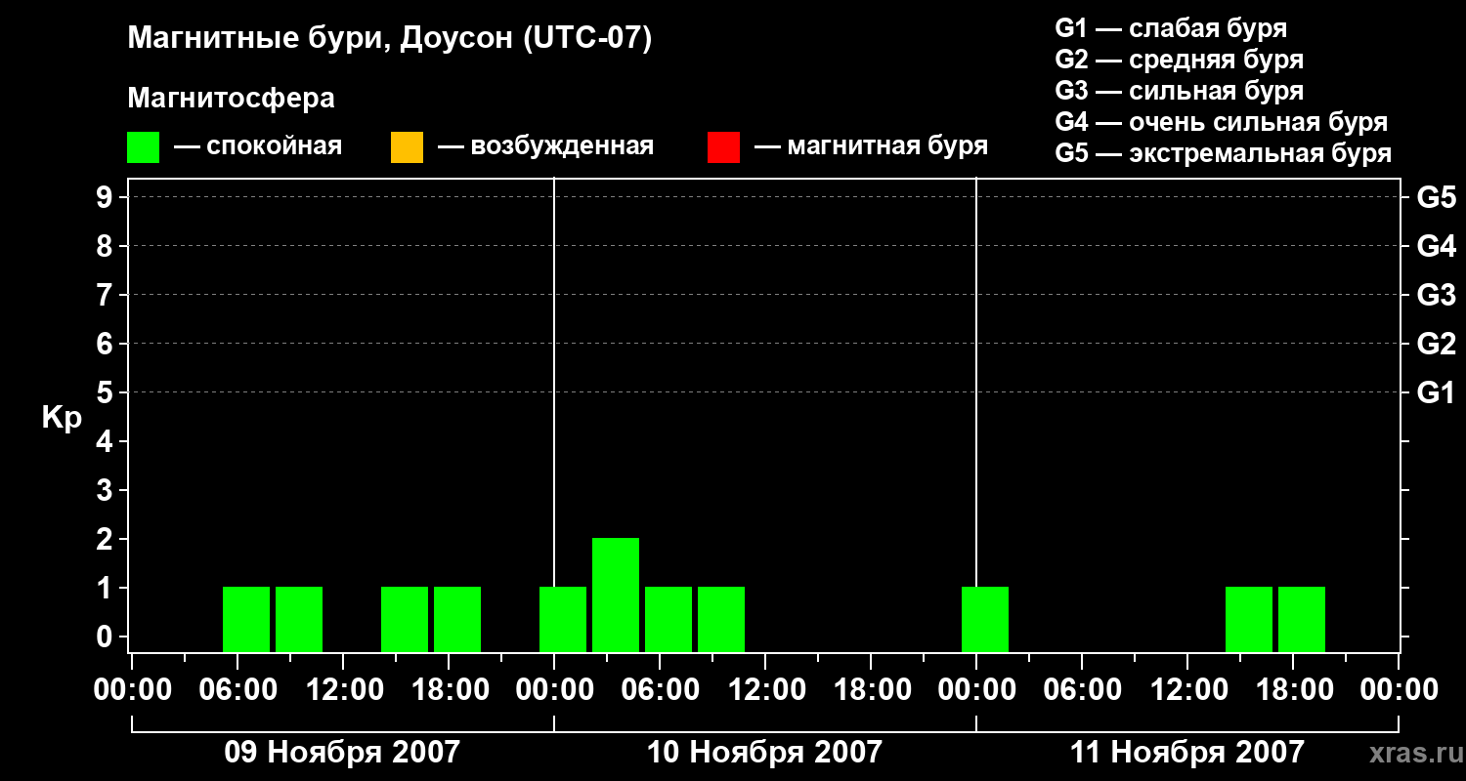
Task: Click the 'Kp' axis label
Action: (62, 418)
